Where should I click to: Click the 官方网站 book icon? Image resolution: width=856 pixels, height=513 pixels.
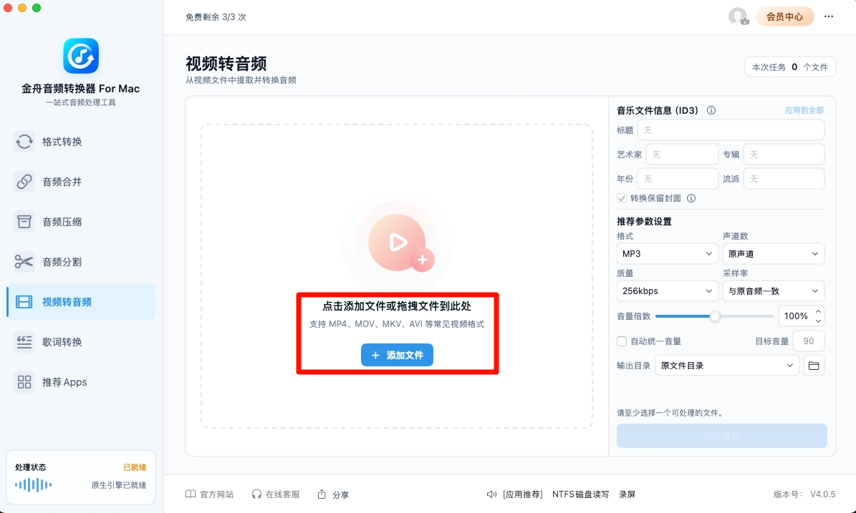pyautogui.click(x=191, y=494)
